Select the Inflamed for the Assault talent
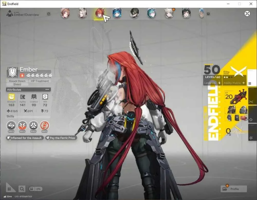Viewport: 257px width, 200px height. tap(25, 138)
